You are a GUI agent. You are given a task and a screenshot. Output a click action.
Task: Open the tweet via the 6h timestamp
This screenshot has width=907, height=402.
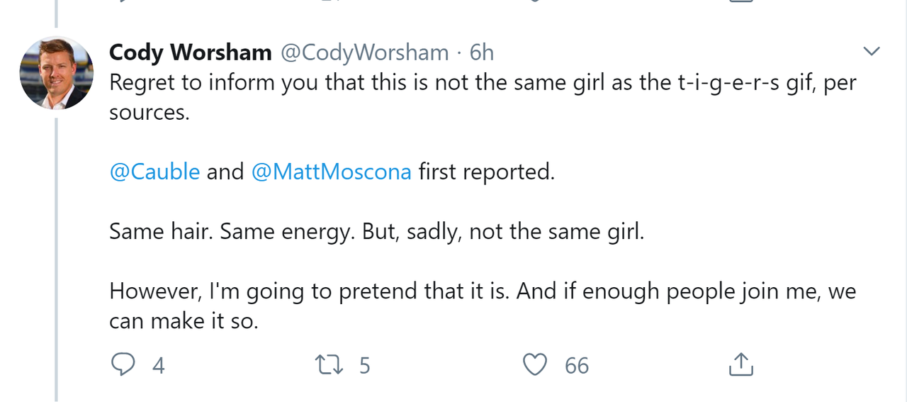(x=481, y=52)
